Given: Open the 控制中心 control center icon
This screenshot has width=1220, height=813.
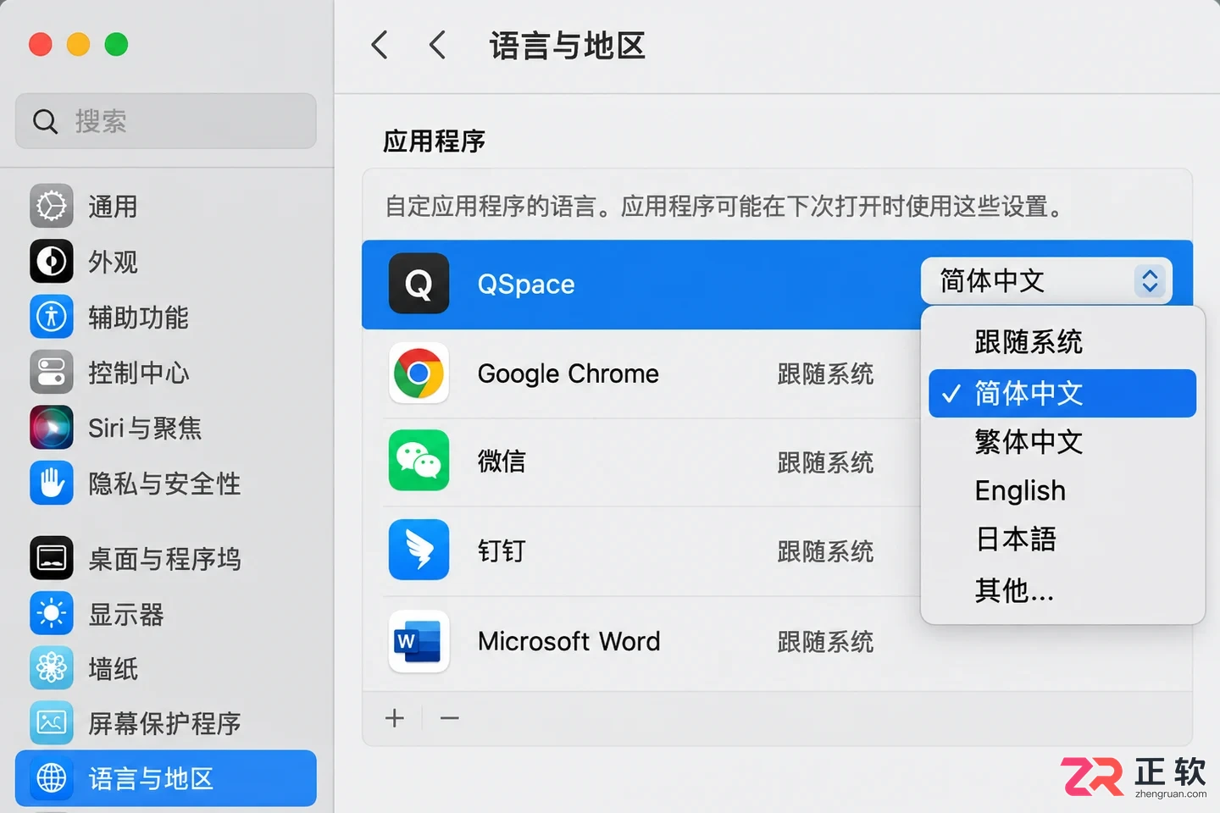Looking at the screenshot, I should coord(52,373).
